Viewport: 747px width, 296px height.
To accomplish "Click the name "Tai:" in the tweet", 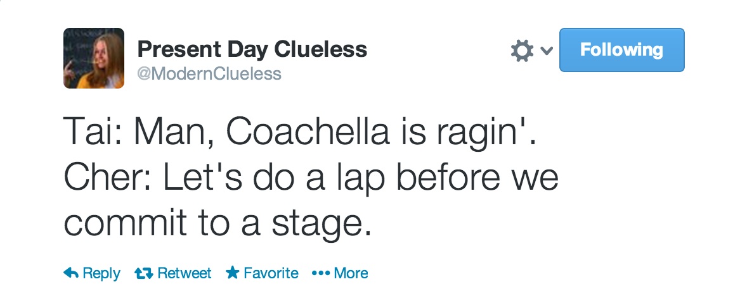I will pyautogui.click(x=94, y=132).
